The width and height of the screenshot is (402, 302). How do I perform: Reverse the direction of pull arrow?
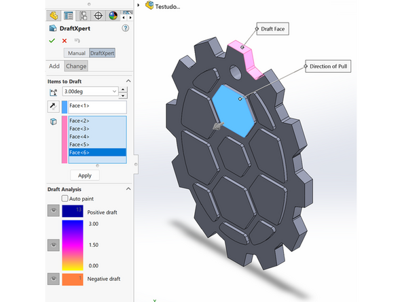pos(54,106)
